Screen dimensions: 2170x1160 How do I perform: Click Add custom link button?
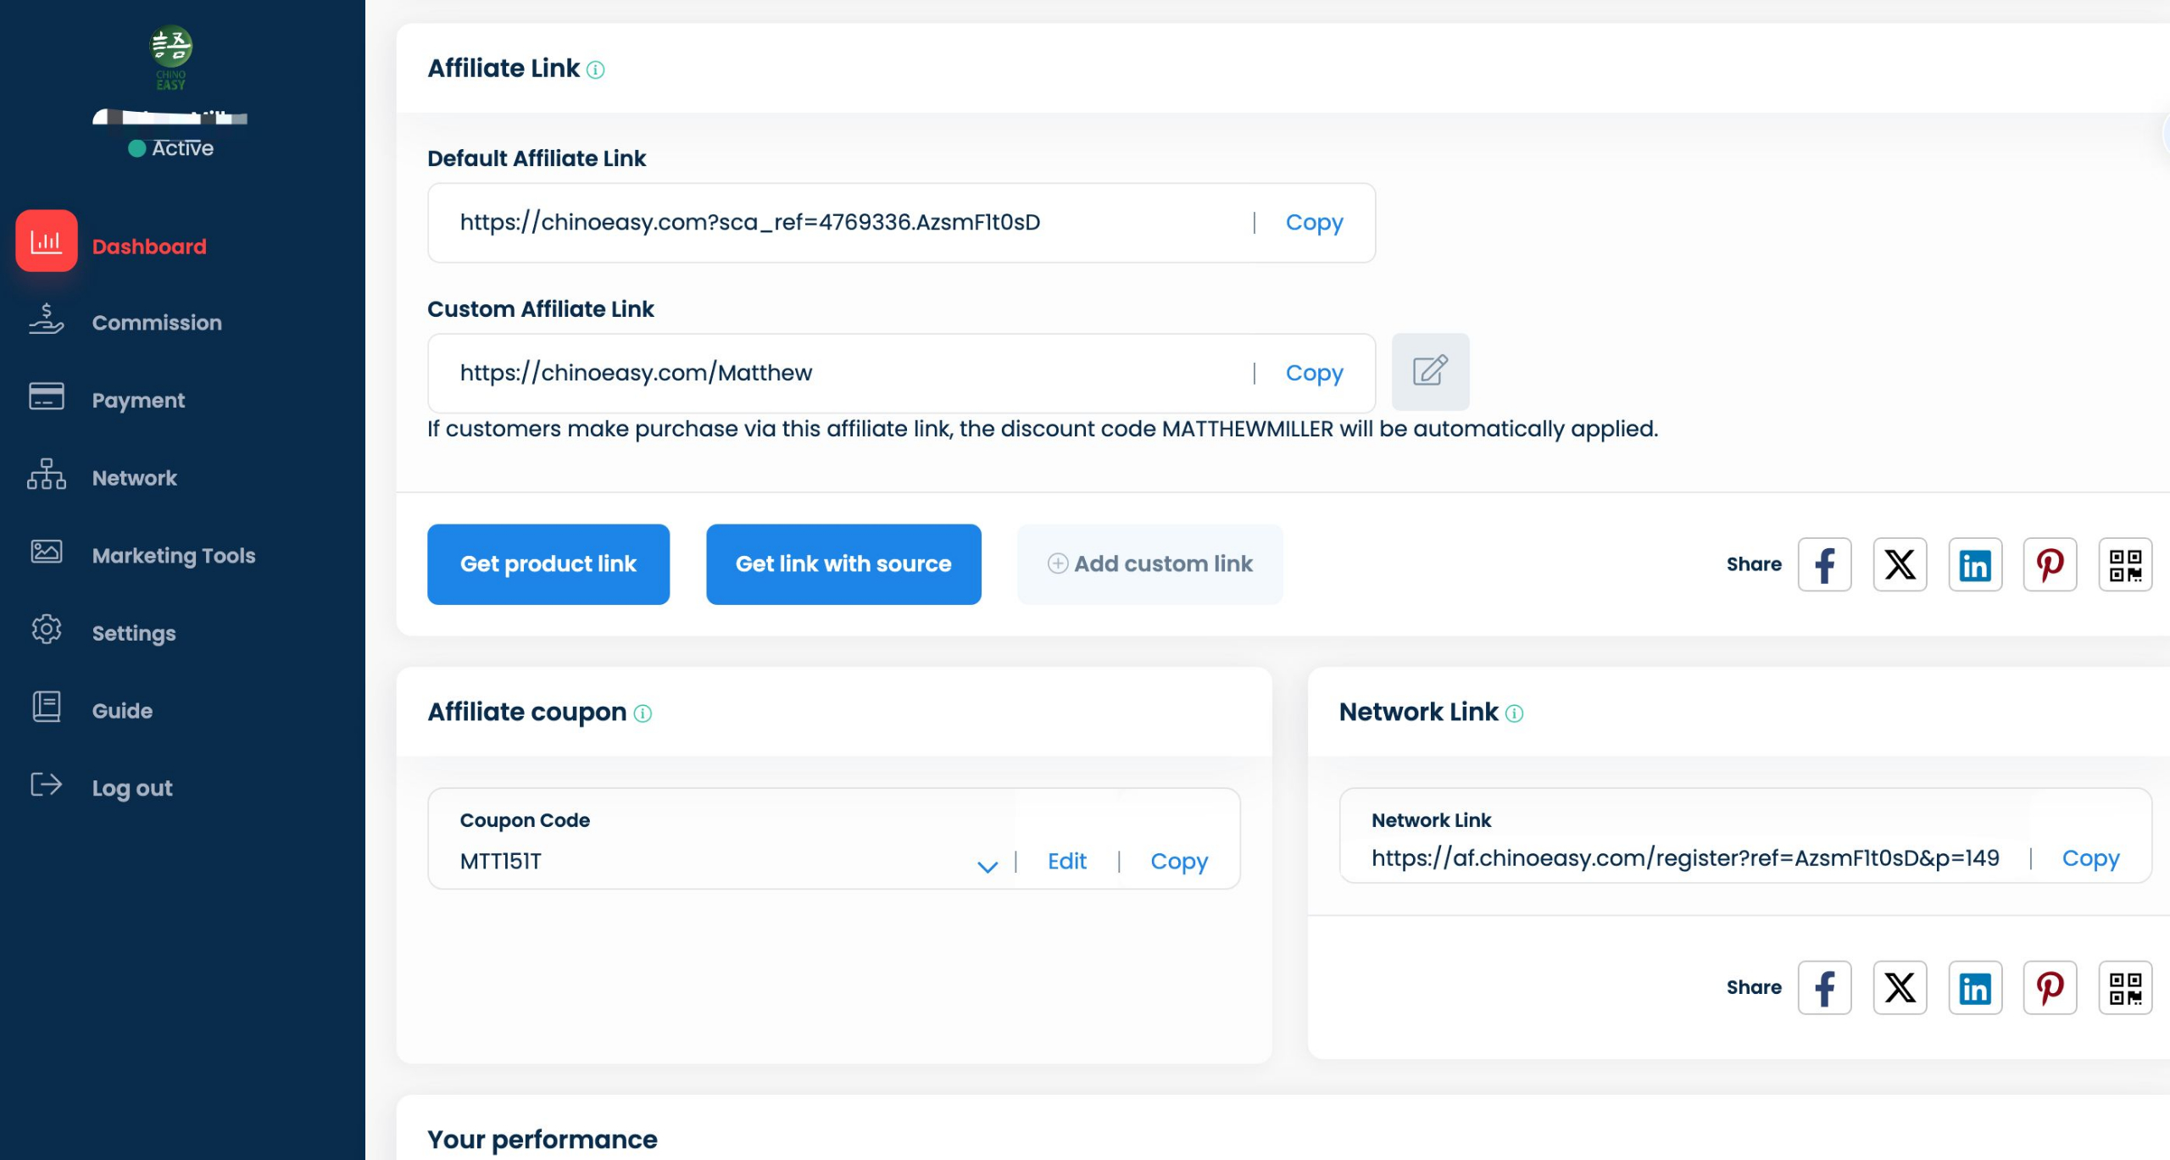(x=1149, y=563)
